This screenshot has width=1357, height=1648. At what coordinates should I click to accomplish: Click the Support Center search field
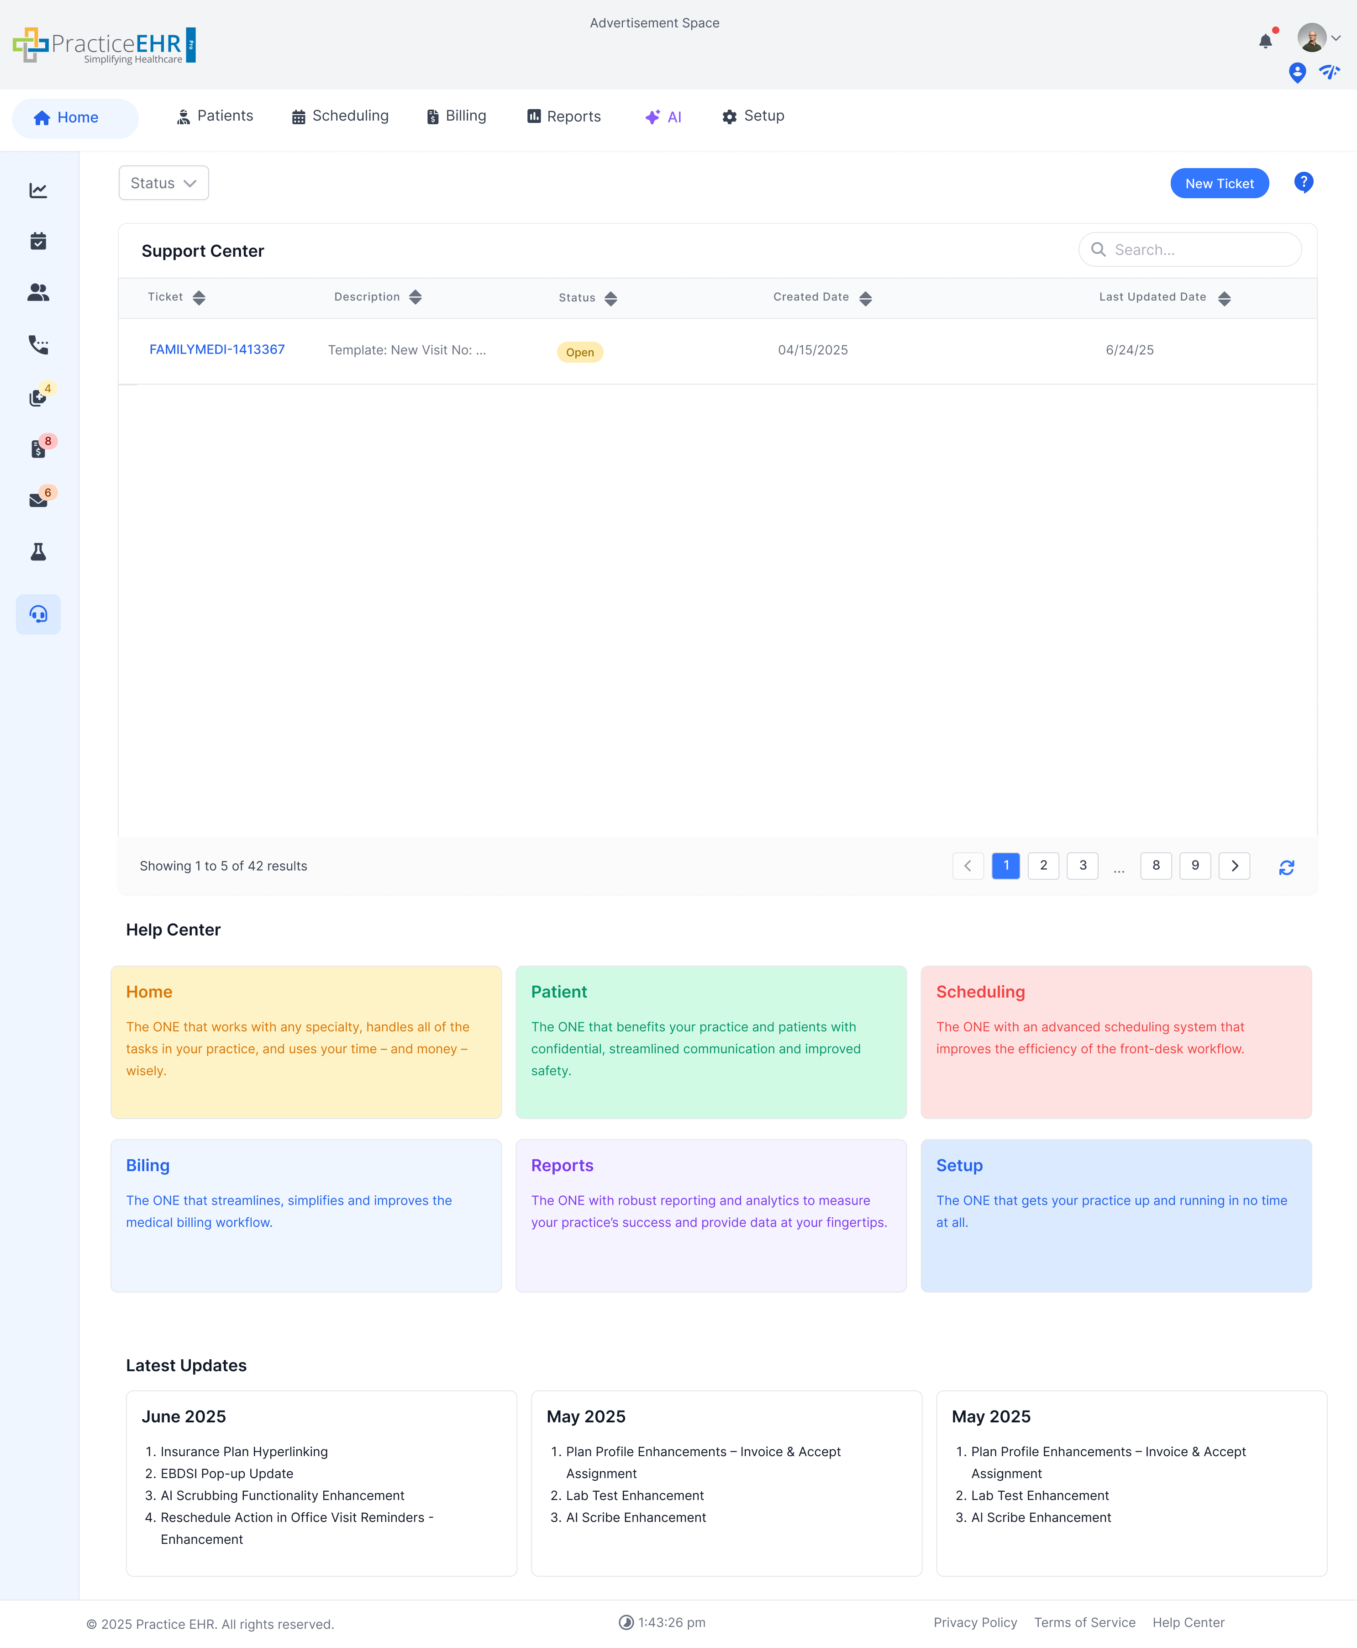pyautogui.click(x=1196, y=249)
